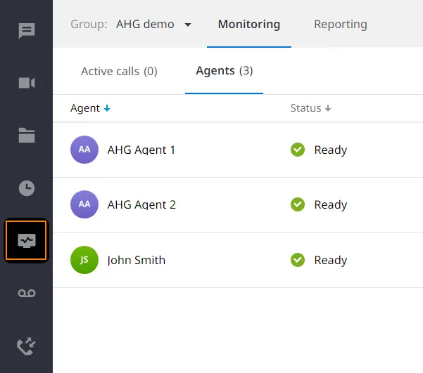Select the AHG Agent 2 name
Screen dimensions: 423x373
tap(141, 205)
